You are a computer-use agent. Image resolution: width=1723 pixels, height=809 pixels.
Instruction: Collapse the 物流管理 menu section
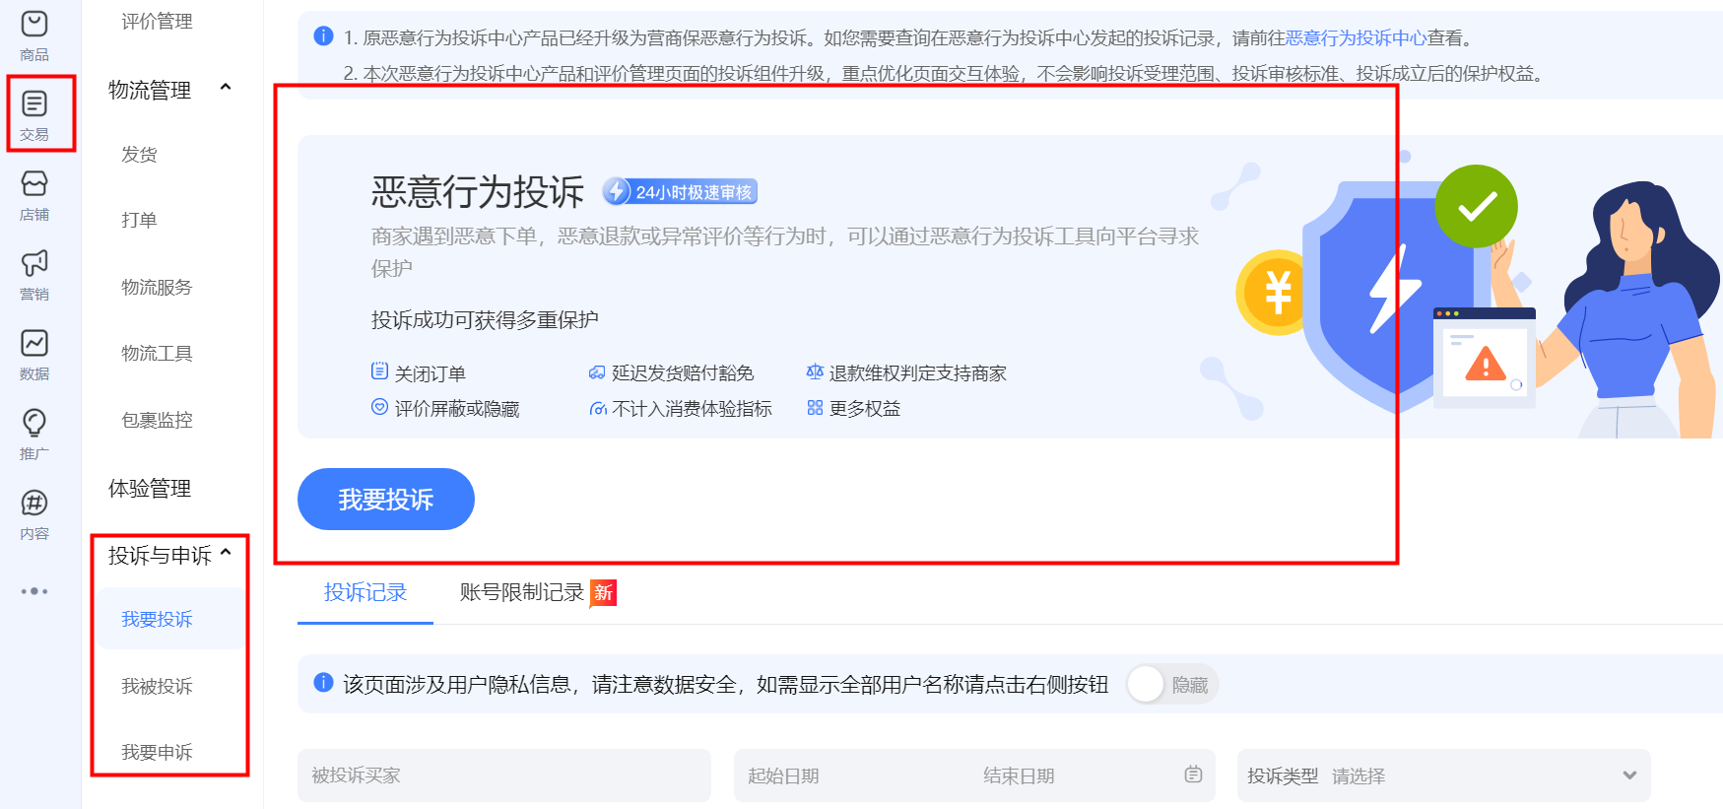(226, 89)
